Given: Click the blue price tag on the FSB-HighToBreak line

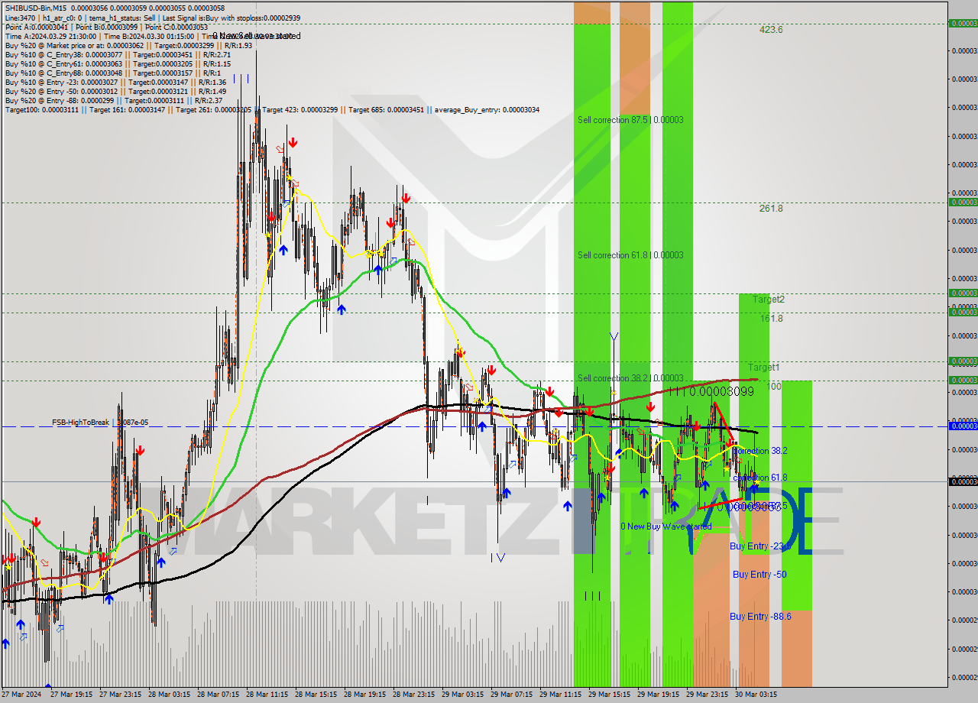Looking at the screenshot, I should pyautogui.click(x=963, y=426).
